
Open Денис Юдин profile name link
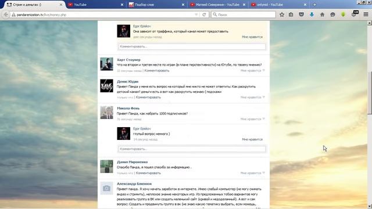coord(128,81)
